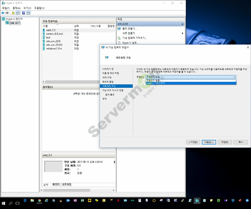Screen dimensions: 251x209
Task: Expand the 새로 만들기 submenu arrow
Action: (182, 33)
